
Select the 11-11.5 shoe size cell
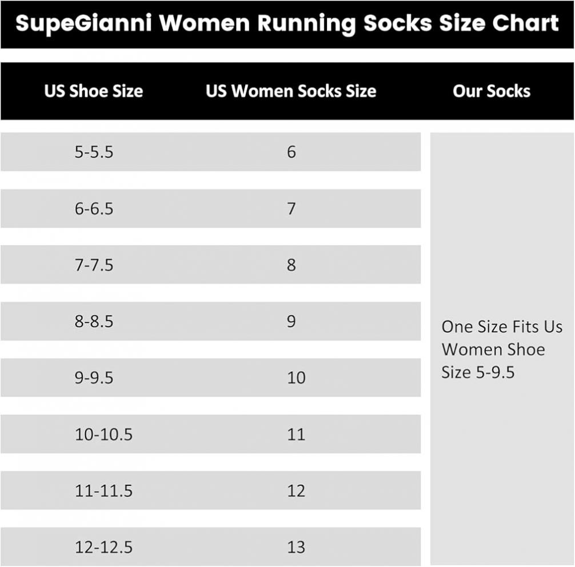click(x=103, y=491)
